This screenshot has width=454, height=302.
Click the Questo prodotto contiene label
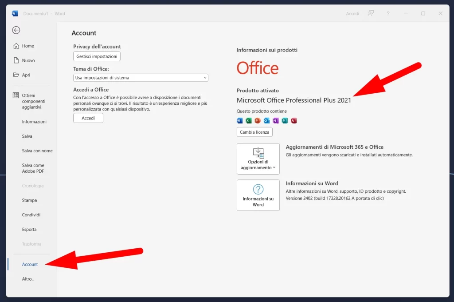(x=262, y=111)
